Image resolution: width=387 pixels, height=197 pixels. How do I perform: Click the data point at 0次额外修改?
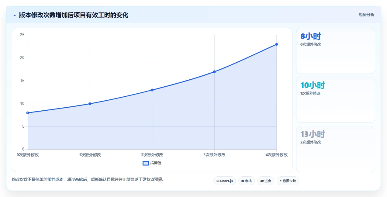28,113
